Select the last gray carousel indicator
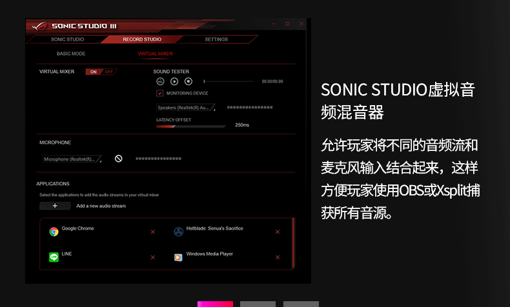The image size is (510, 307). coord(301,304)
